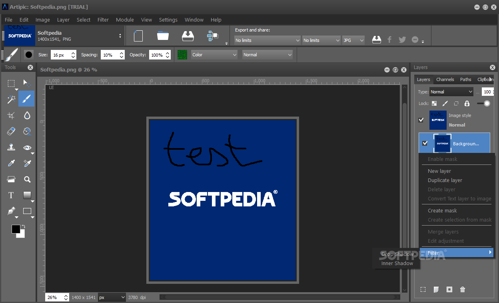499x303 pixels.
Task: Open the second No limits dropdown
Action: click(321, 40)
